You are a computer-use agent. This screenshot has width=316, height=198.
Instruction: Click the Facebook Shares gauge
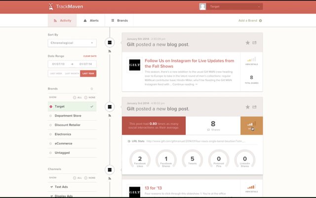[166, 159]
